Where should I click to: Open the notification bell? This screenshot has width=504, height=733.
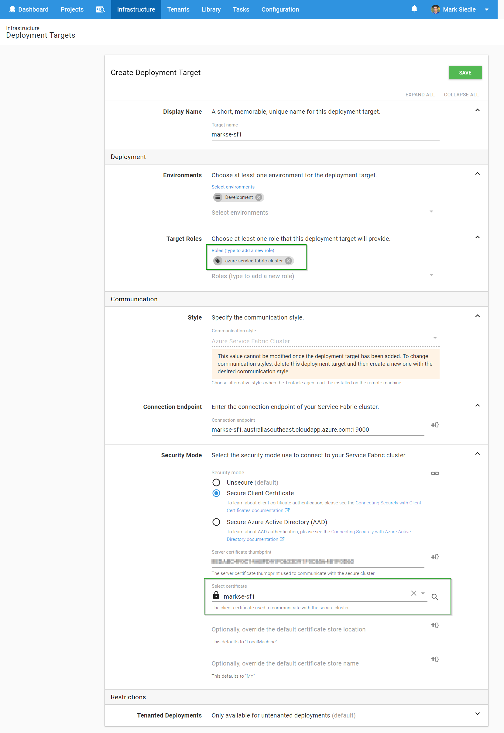[414, 9]
